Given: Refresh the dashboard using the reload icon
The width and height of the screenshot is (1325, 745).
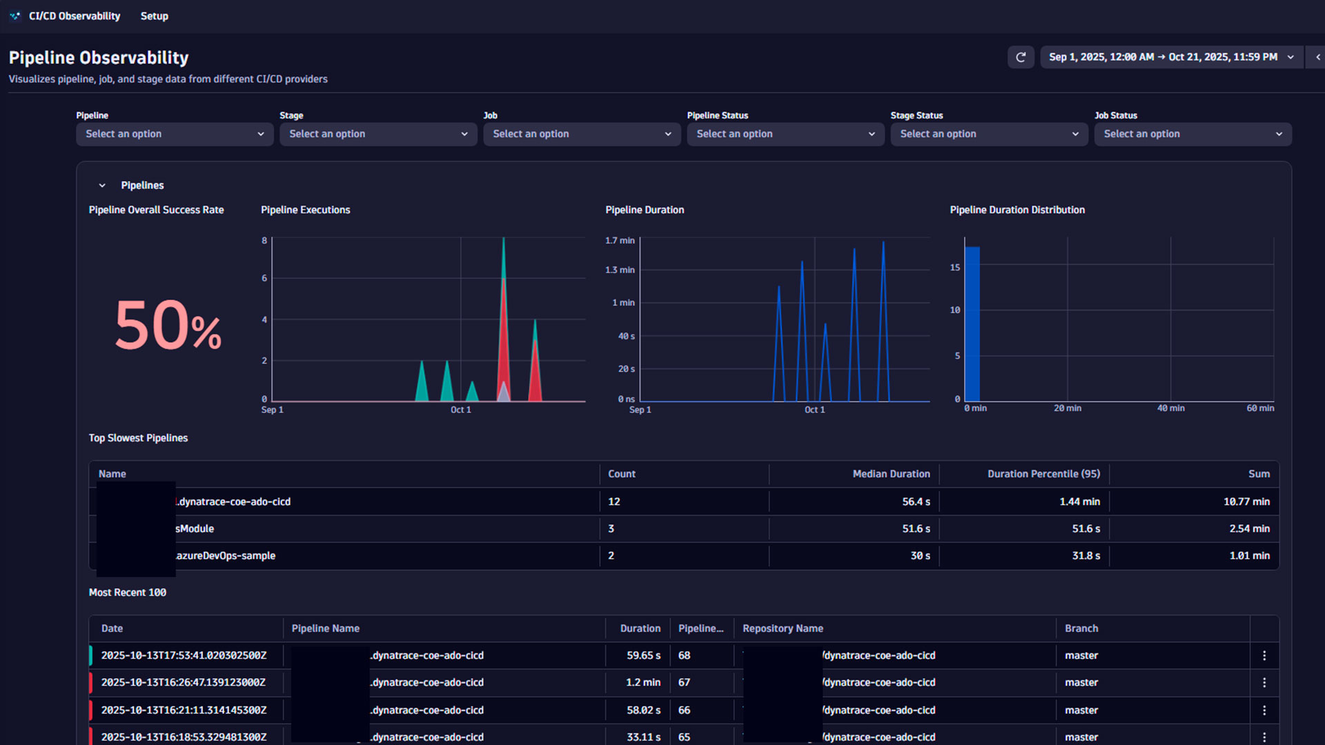Looking at the screenshot, I should [1021, 57].
